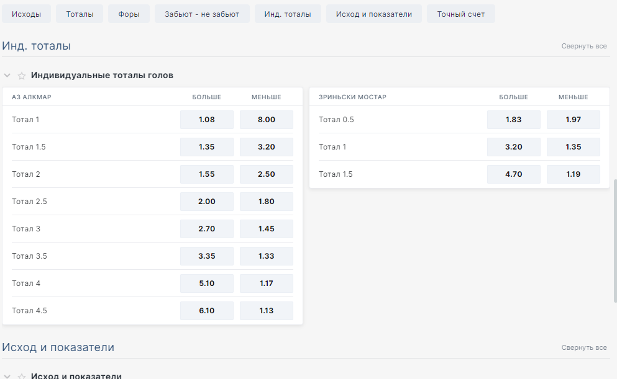The width and height of the screenshot is (617, 379).
Task: Open the Тоталы tab
Action: click(80, 14)
